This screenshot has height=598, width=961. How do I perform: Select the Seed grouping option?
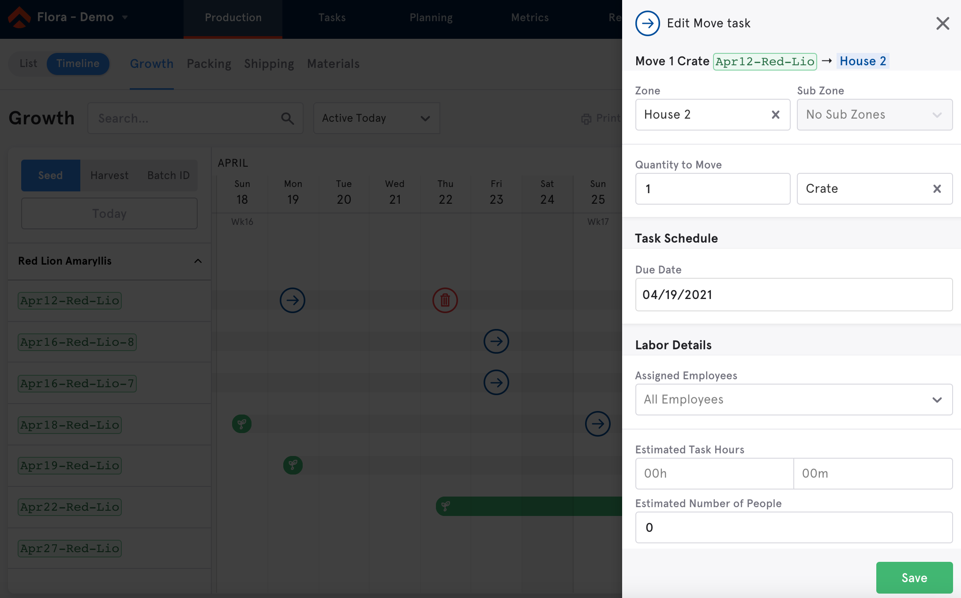[50, 176]
